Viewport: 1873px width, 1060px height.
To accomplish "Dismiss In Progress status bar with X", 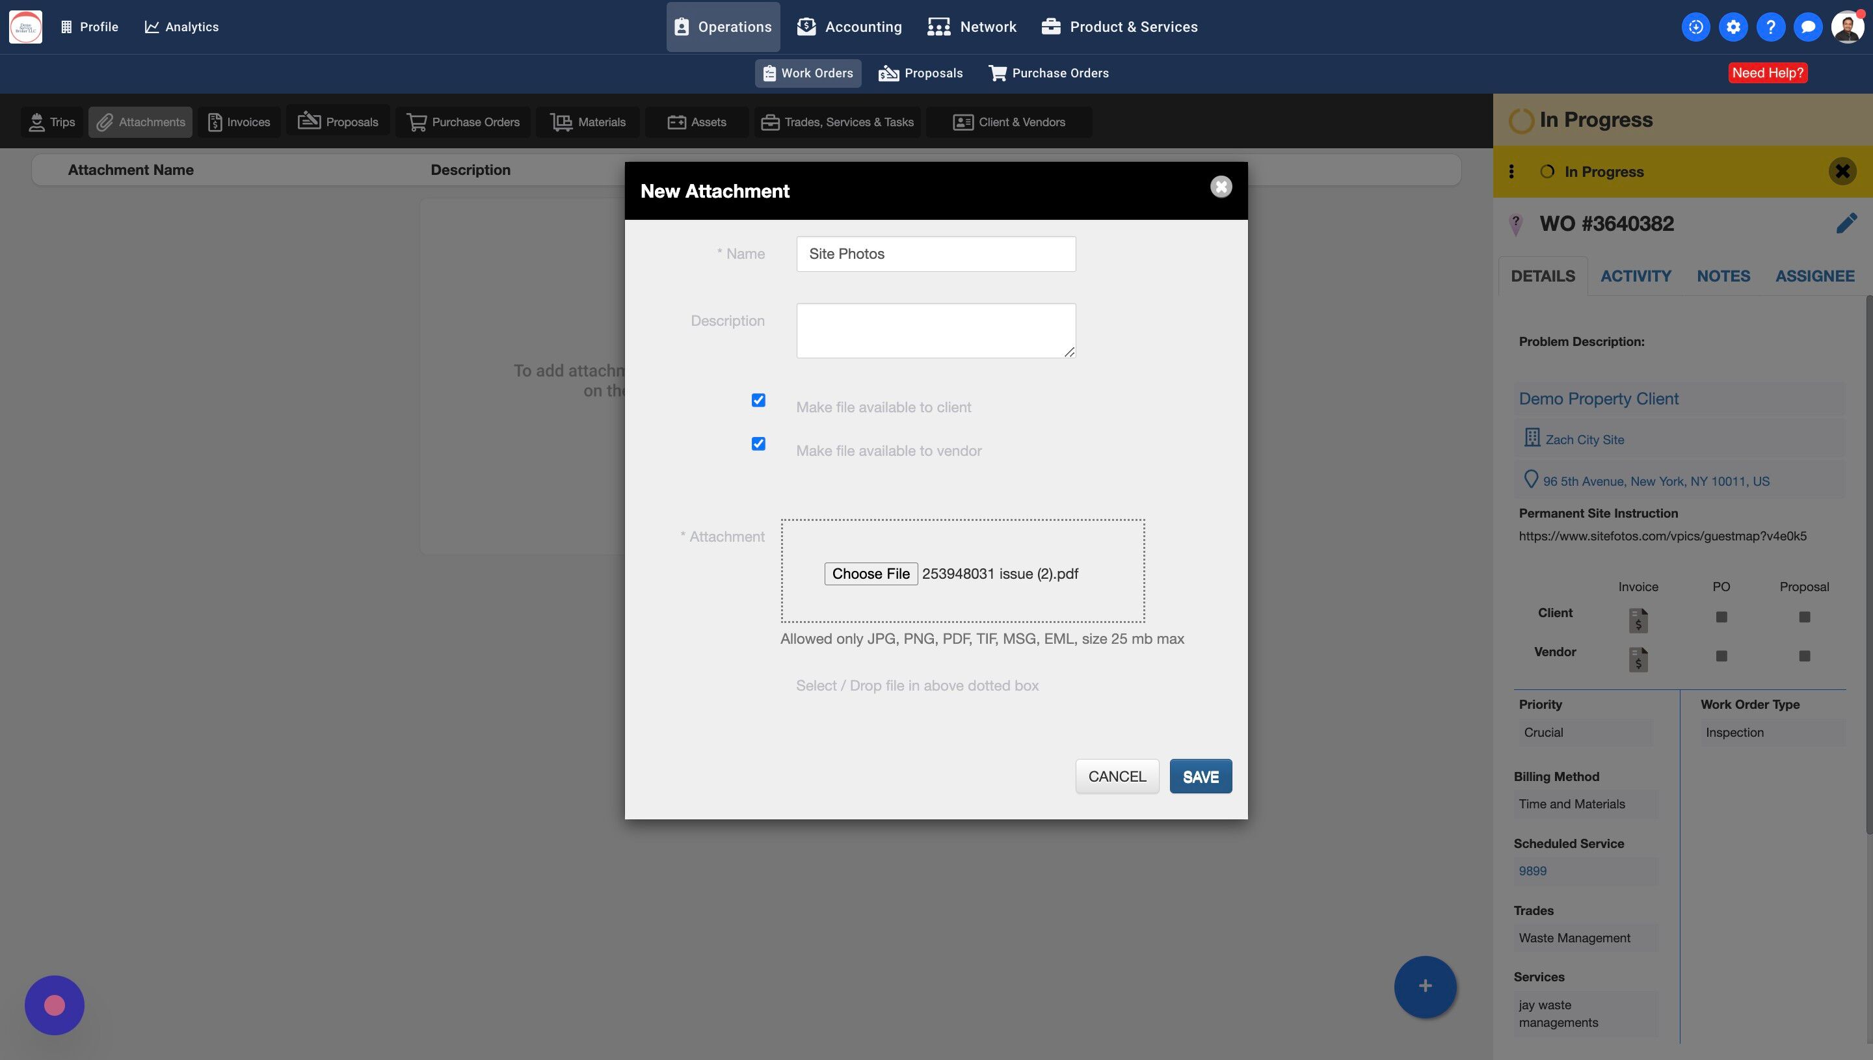I will (1842, 172).
